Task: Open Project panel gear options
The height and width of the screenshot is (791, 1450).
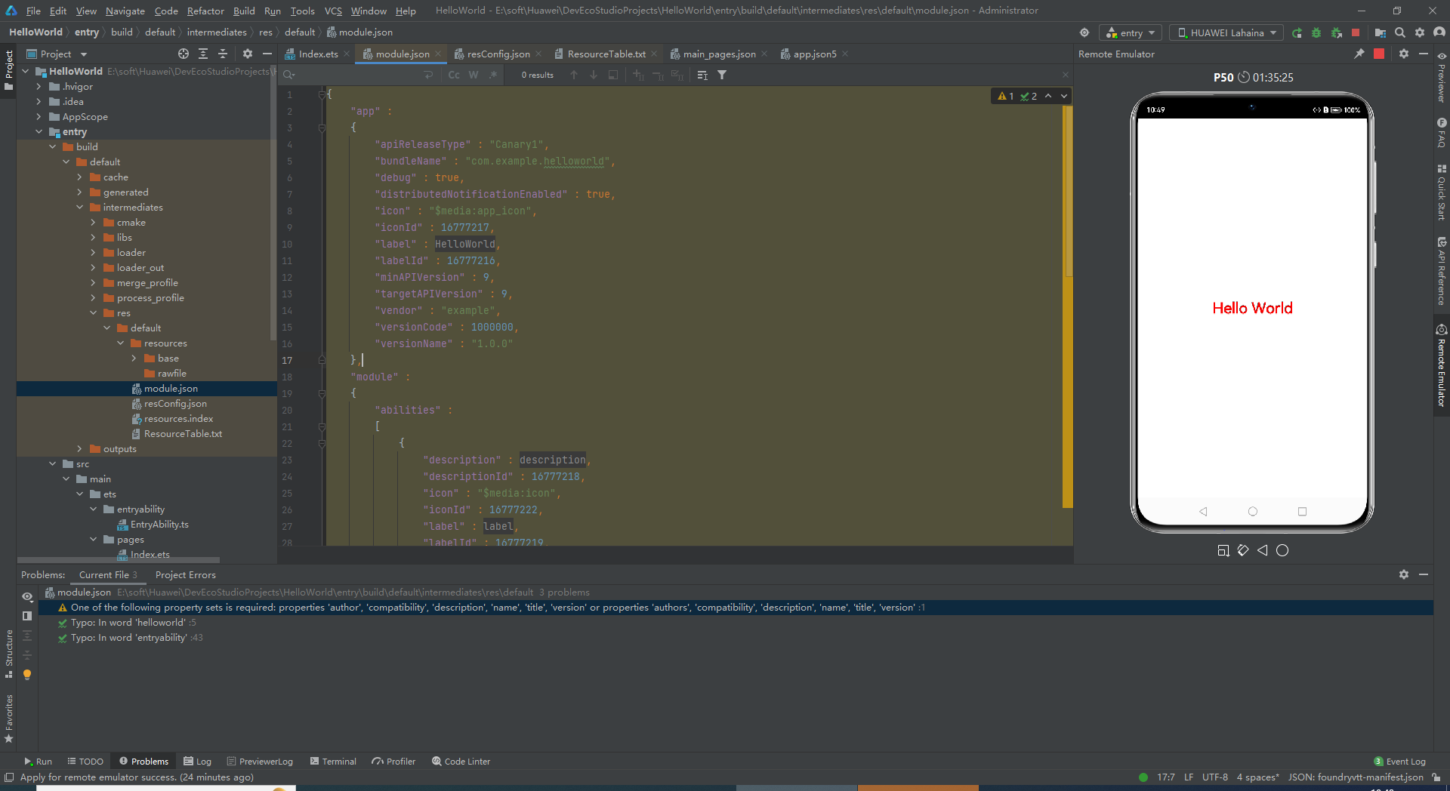Action: pos(248,54)
